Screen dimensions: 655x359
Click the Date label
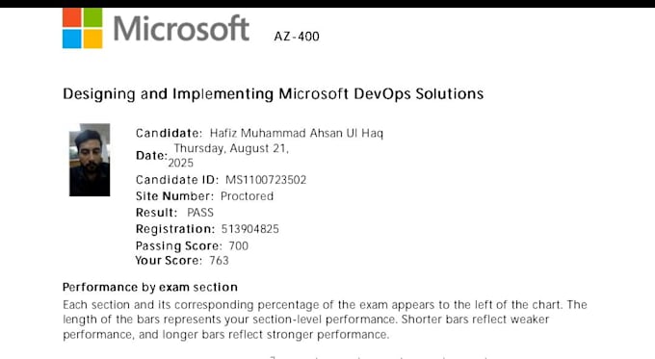click(151, 156)
